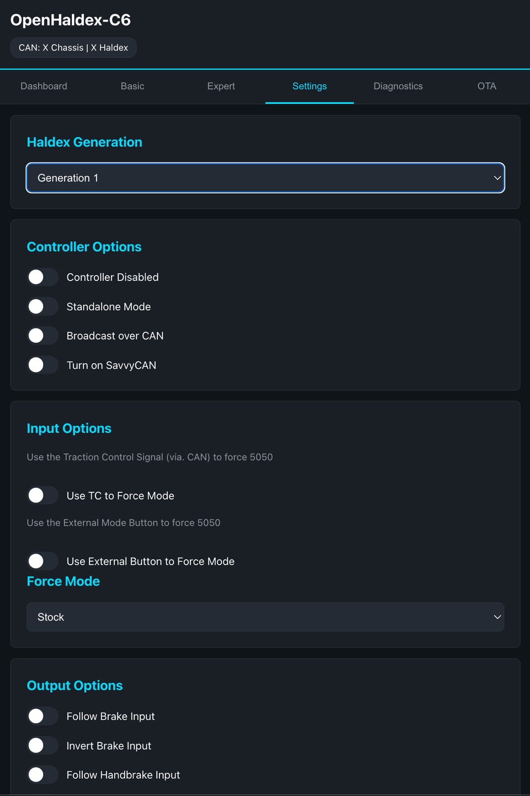Click the Force Mode dropdown chevron arrow
Image resolution: width=530 pixels, height=796 pixels.
pos(497,617)
